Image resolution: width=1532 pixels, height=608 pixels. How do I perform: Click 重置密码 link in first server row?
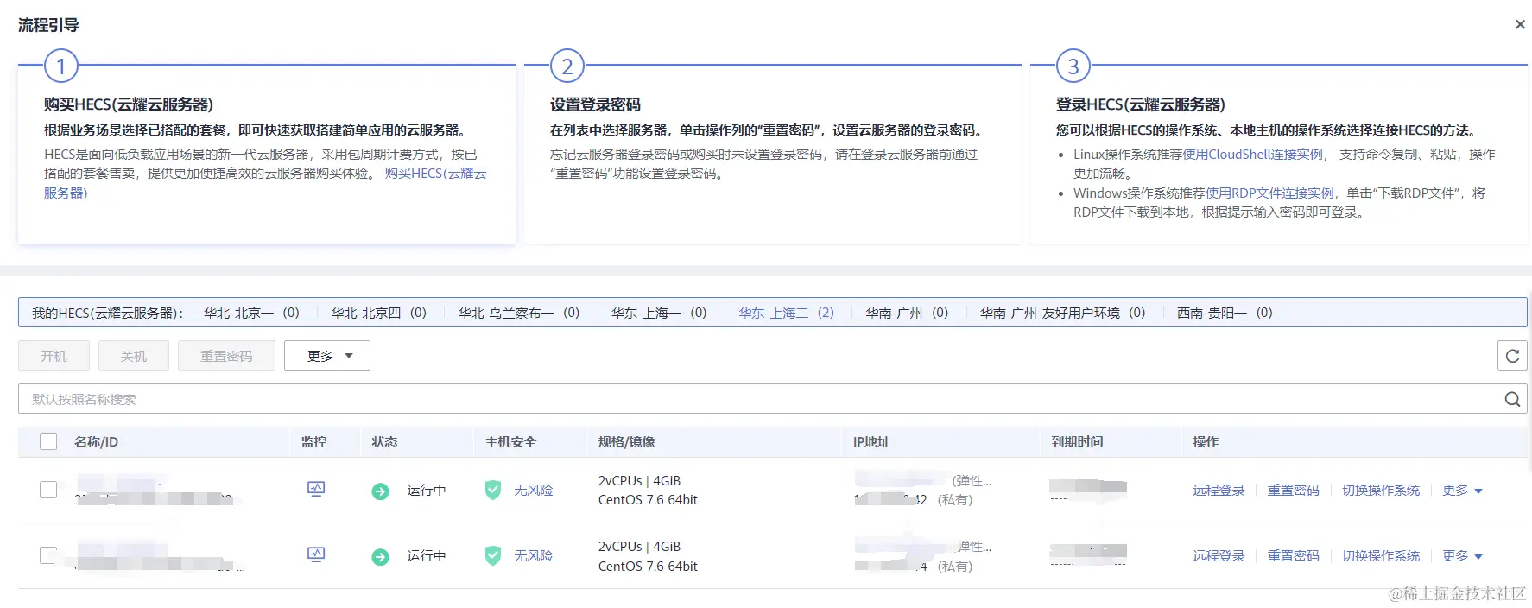1293,491
